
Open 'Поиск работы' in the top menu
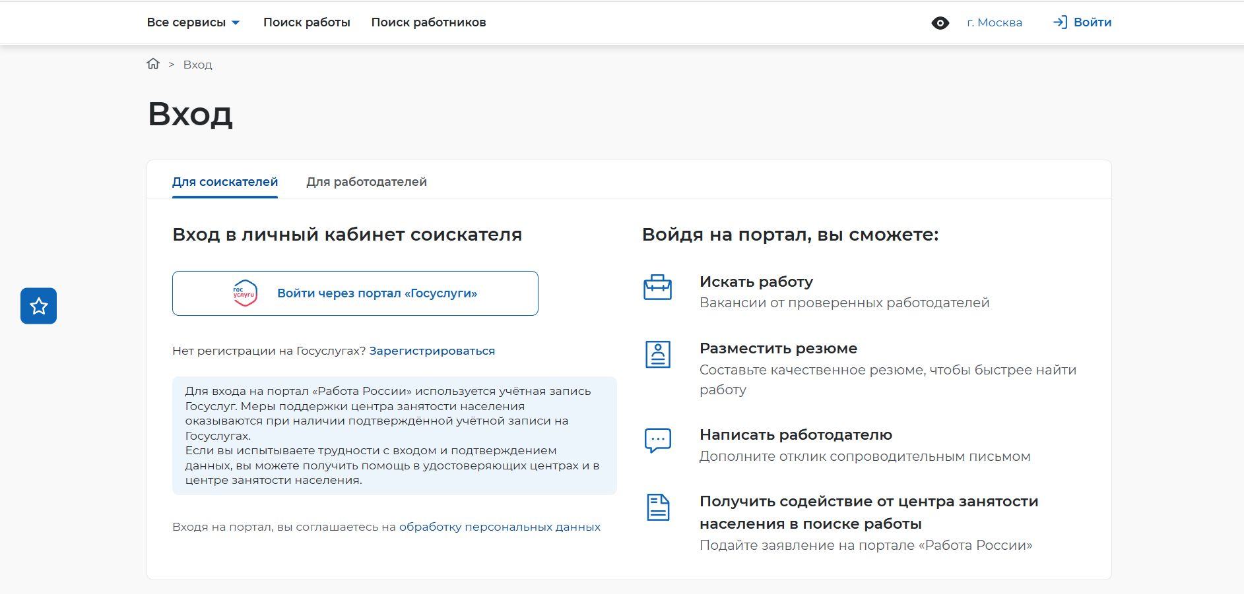point(306,22)
